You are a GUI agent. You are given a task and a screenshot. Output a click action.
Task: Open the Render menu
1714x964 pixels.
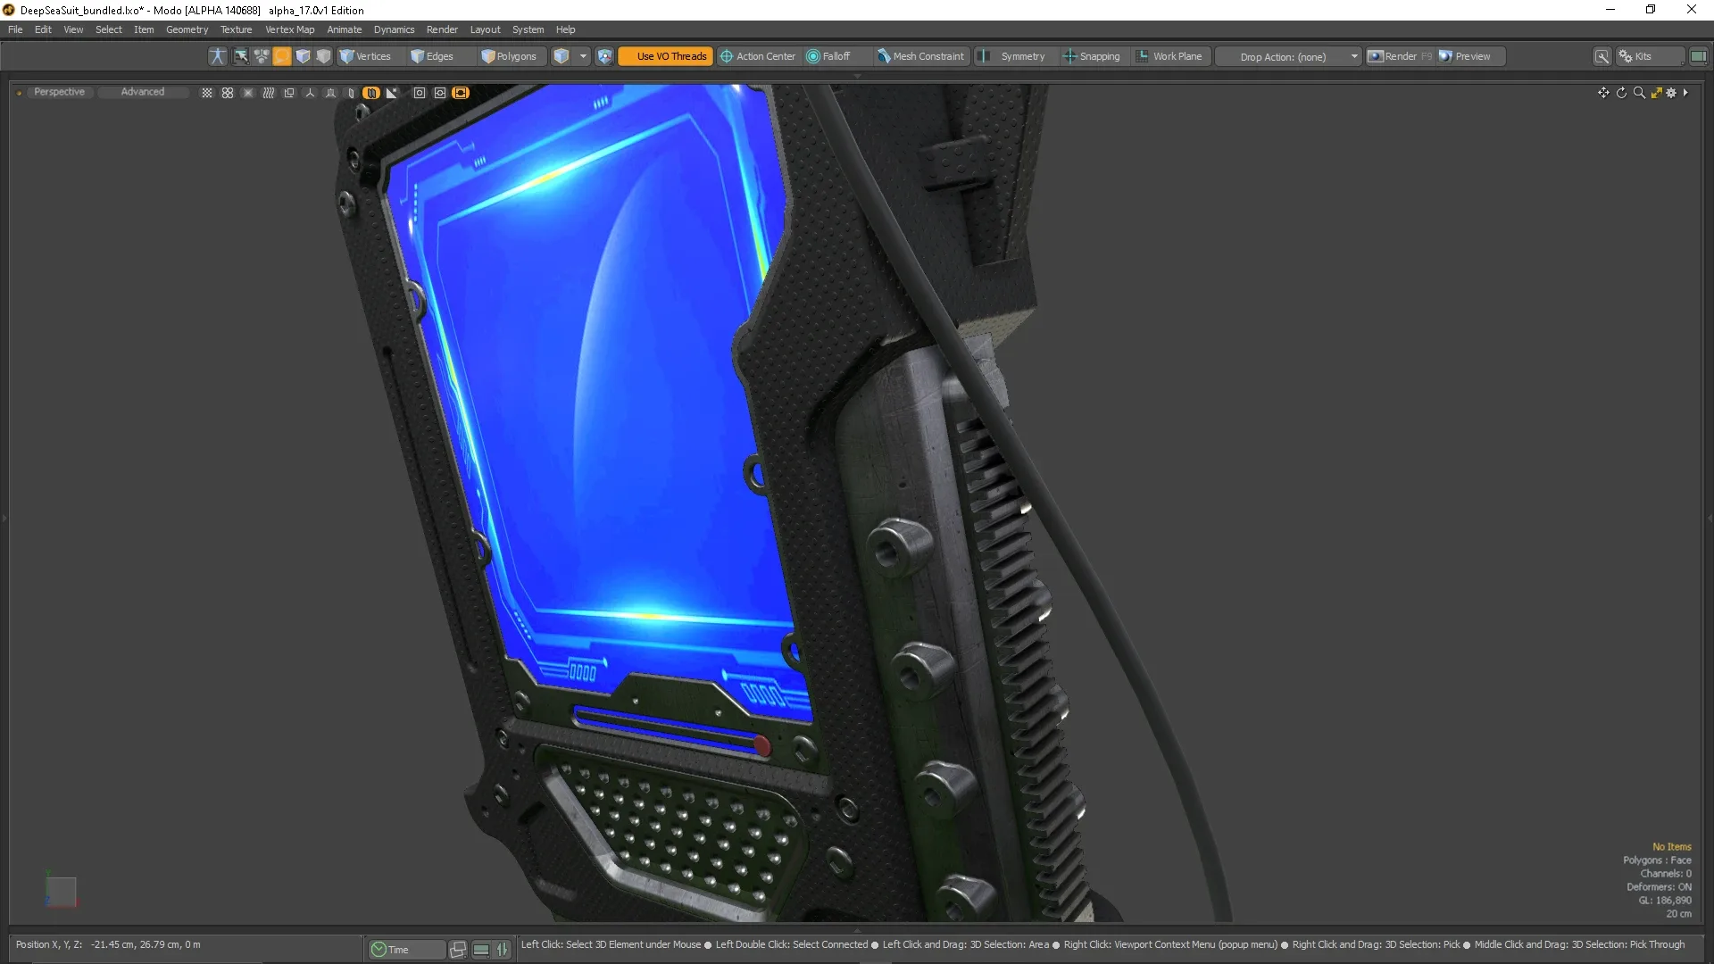442,29
